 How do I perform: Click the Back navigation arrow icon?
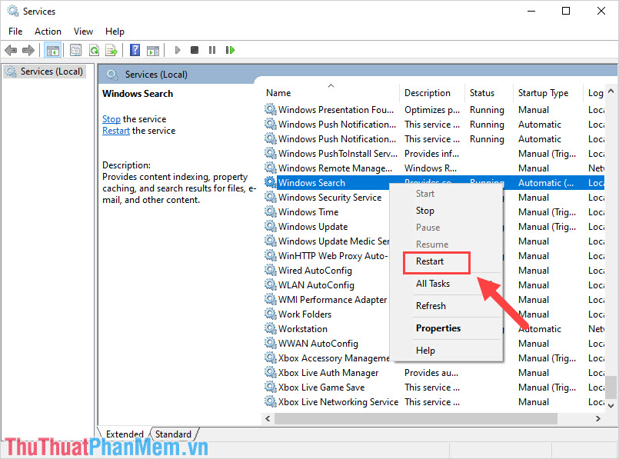[x=11, y=49]
